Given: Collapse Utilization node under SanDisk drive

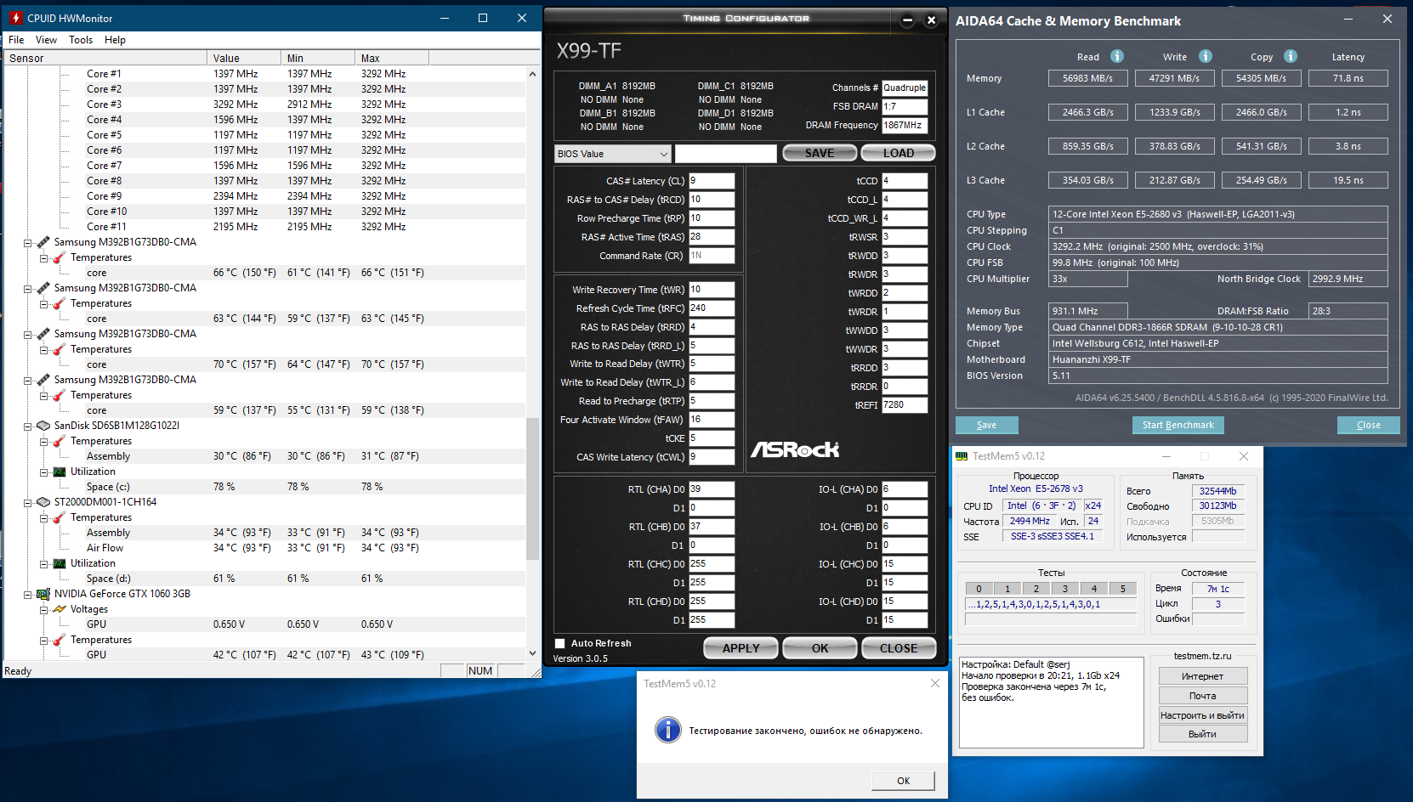Looking at the screenshot, I should 43,472.
